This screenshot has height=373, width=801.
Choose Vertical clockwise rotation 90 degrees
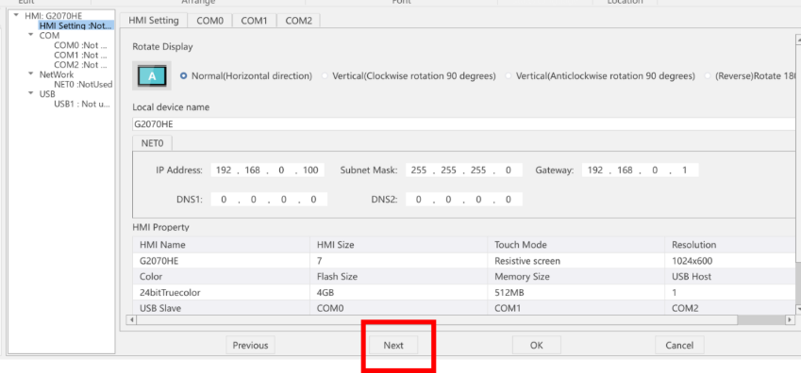(325, 75)
